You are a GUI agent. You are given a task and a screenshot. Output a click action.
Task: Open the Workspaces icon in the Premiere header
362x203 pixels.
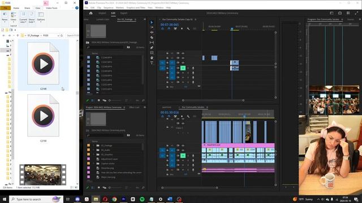[332, 13]
